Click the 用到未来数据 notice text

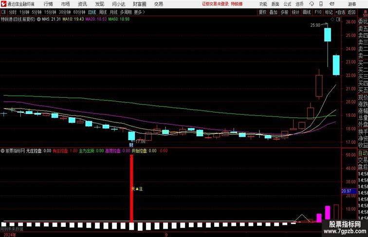(12, 229)
